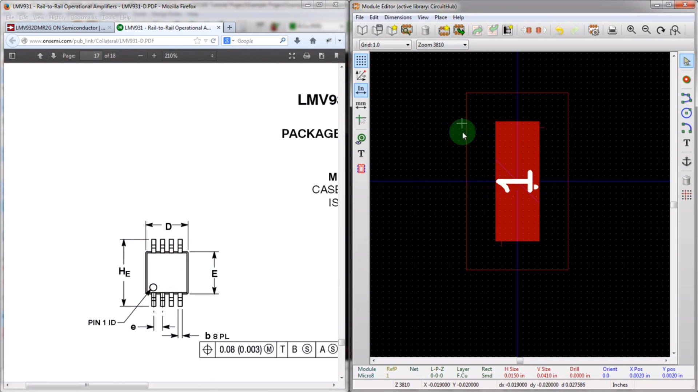Toggle grid display on left toolbar
Image resolution: width=698 pixels, height=392 pixels.
361,60
